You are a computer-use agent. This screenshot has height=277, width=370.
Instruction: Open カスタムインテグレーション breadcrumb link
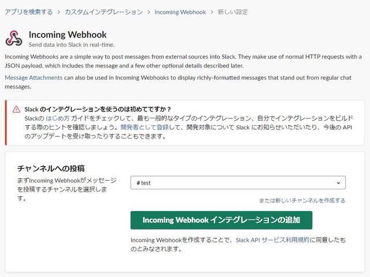click(103, 12)
